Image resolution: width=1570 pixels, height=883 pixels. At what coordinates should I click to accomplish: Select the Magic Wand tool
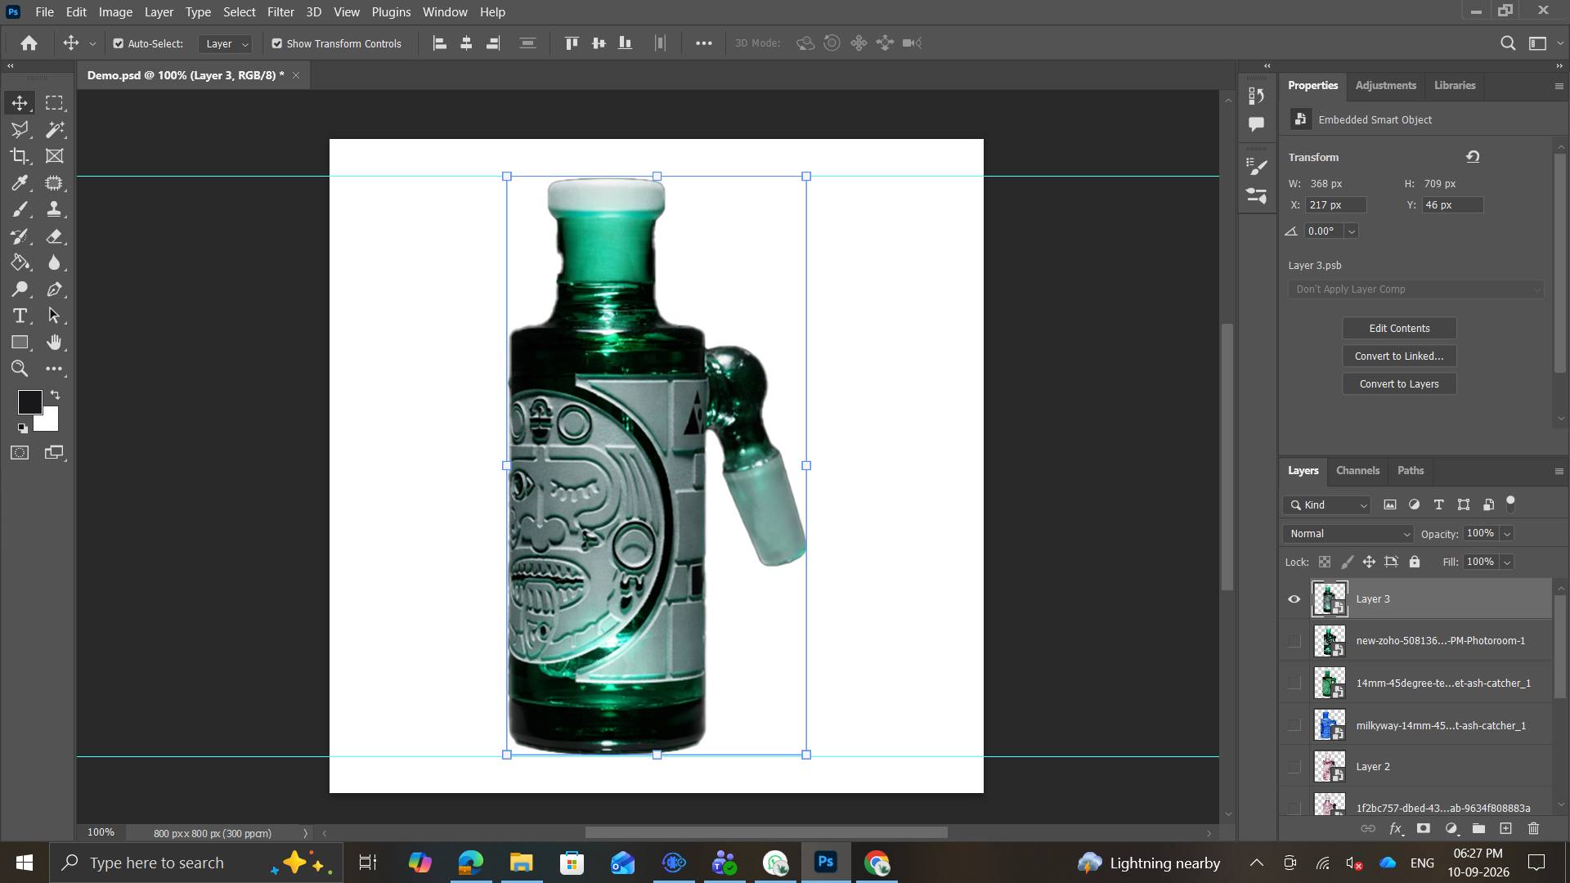click(55, 129)
